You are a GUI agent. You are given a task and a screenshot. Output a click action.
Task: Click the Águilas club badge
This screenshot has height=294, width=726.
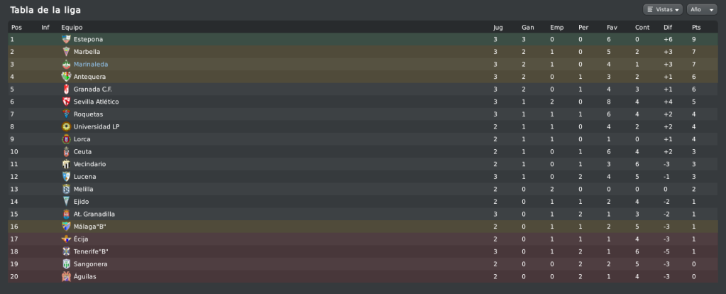click(66, 277)
